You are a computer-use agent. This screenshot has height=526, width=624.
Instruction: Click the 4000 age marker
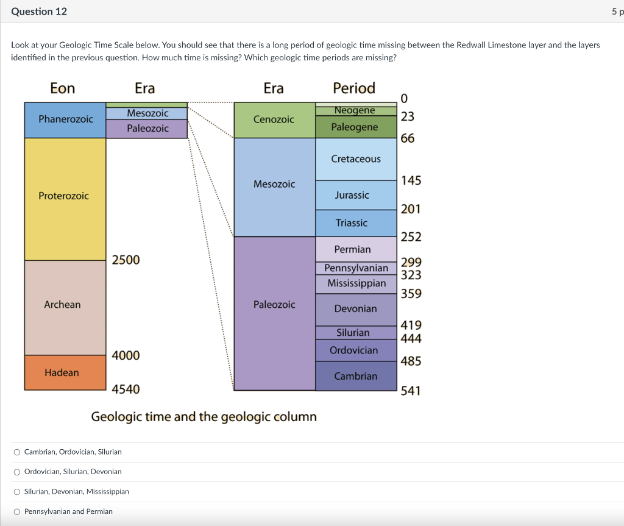click(126, 355)
